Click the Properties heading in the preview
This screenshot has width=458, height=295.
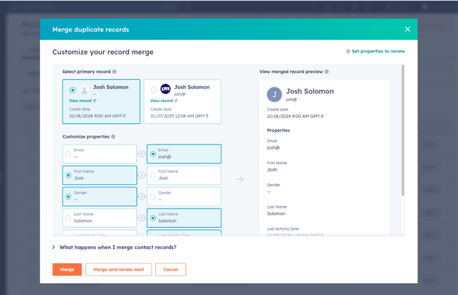(279, 130)
